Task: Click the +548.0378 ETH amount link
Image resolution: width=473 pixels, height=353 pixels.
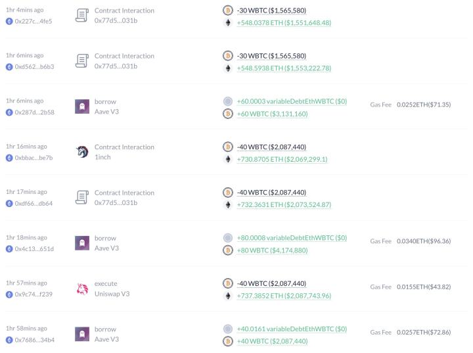Action: point(284,22)
